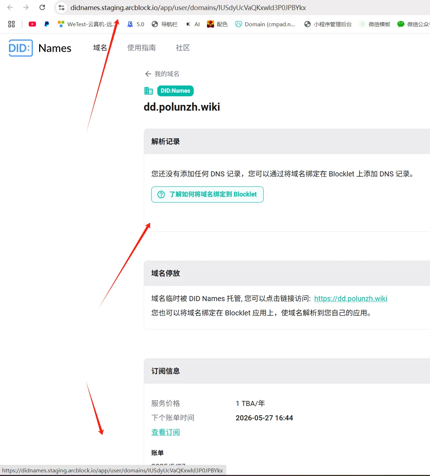Open the 5.0 bookmark
430x476 pixels.
[135, 24]
